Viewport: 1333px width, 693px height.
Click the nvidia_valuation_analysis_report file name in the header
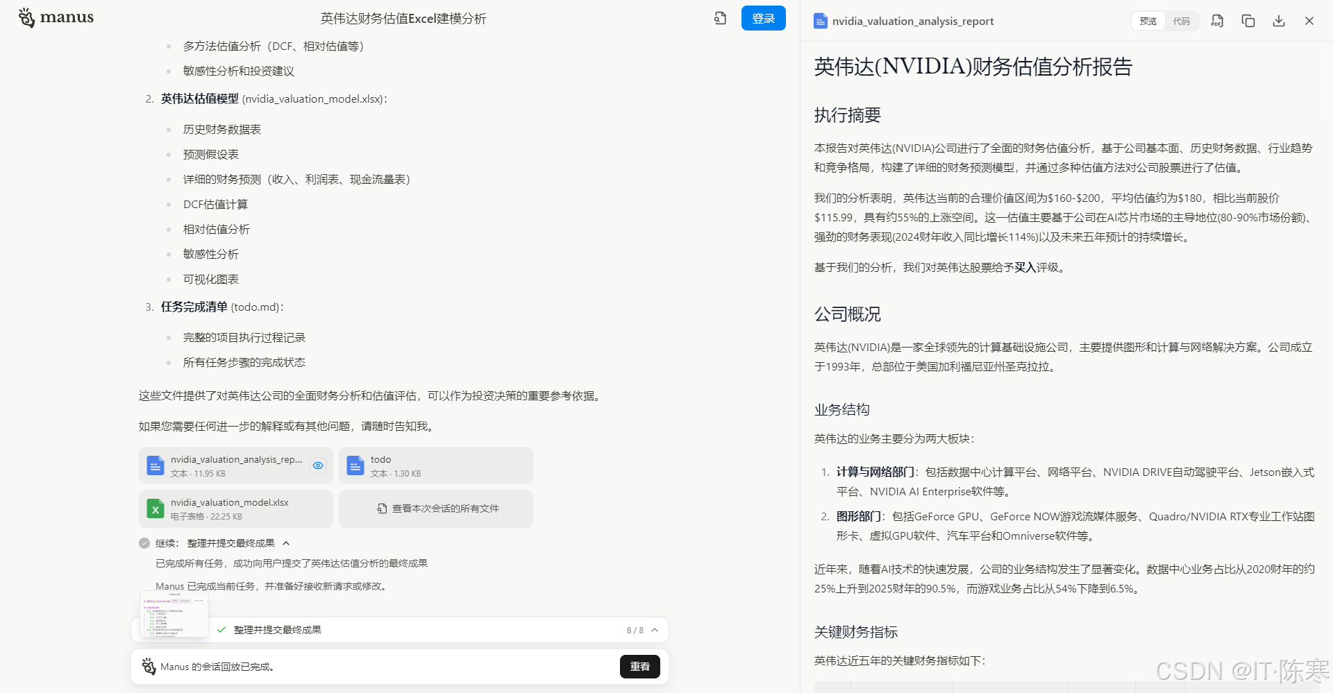tap(913, 22)
